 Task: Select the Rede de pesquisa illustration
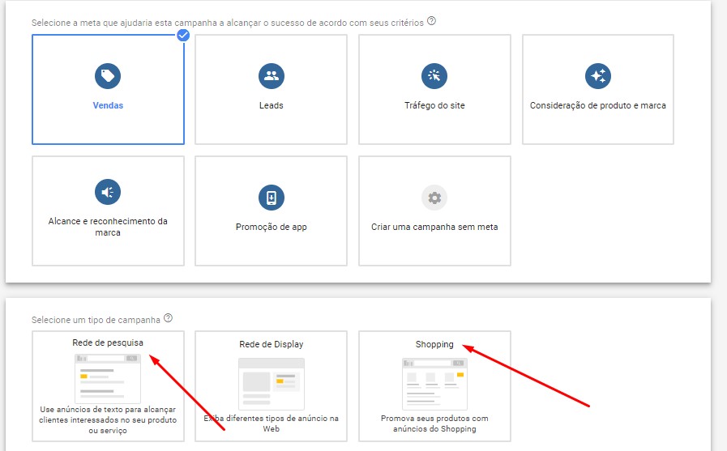pos(108,378)
